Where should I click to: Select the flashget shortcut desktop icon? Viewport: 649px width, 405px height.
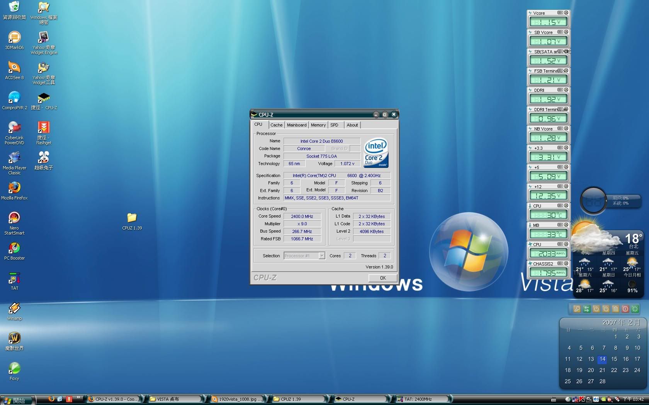click(44, 133)
